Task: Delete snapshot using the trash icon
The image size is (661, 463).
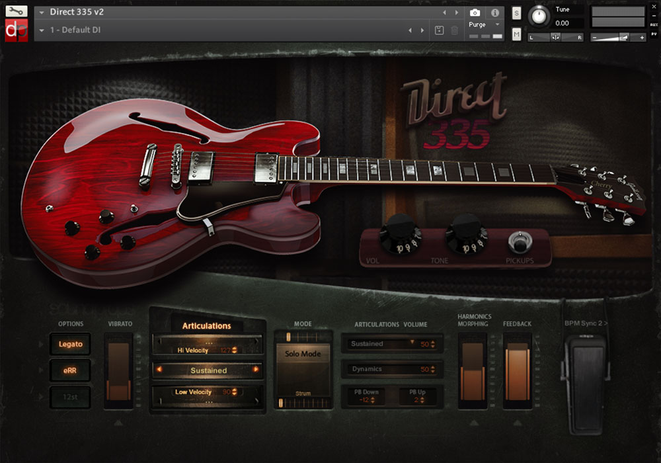Action: coord(455,30)
